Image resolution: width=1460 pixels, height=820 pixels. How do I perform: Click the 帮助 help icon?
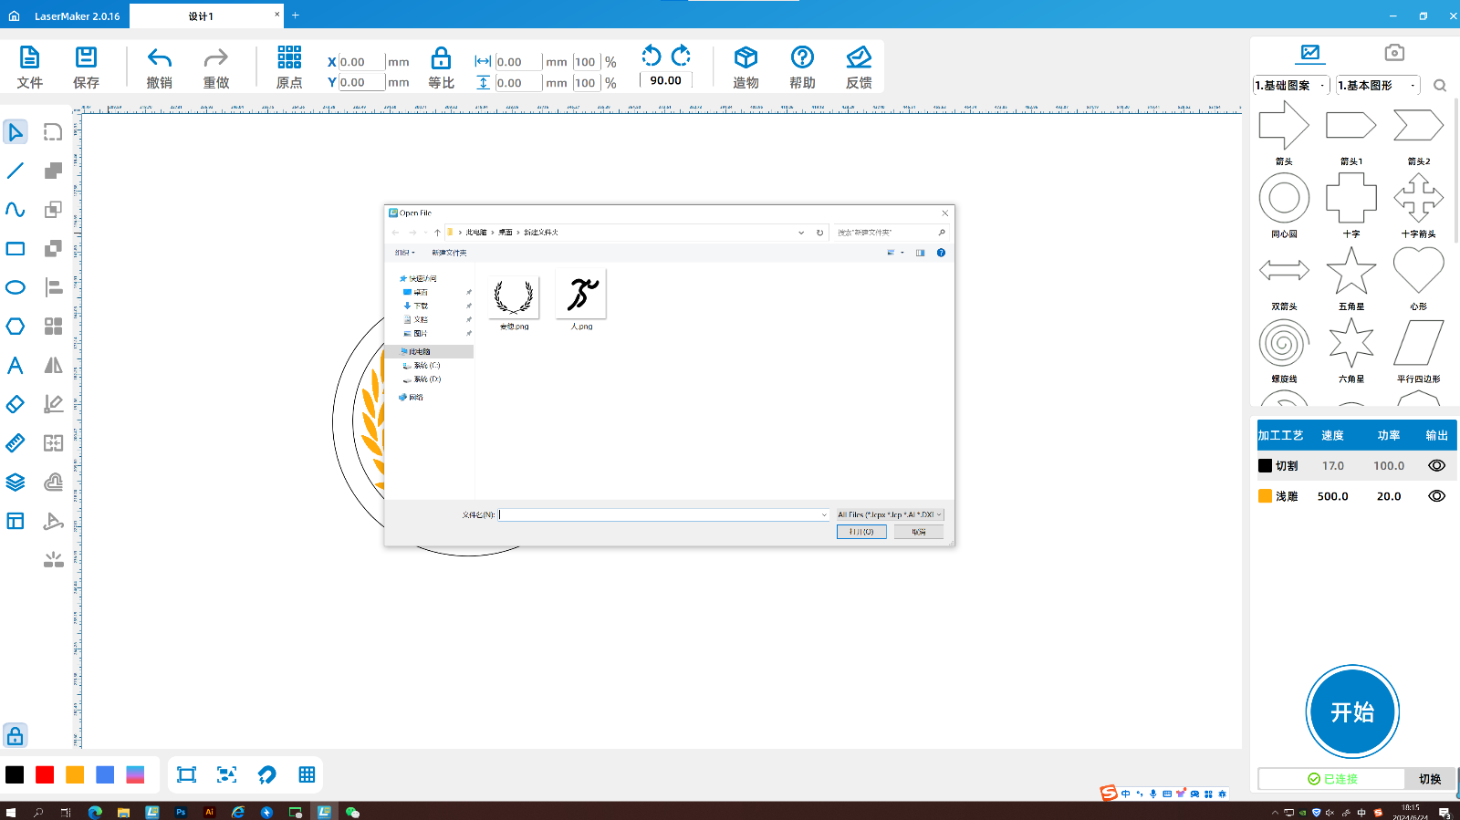[802, 58]
